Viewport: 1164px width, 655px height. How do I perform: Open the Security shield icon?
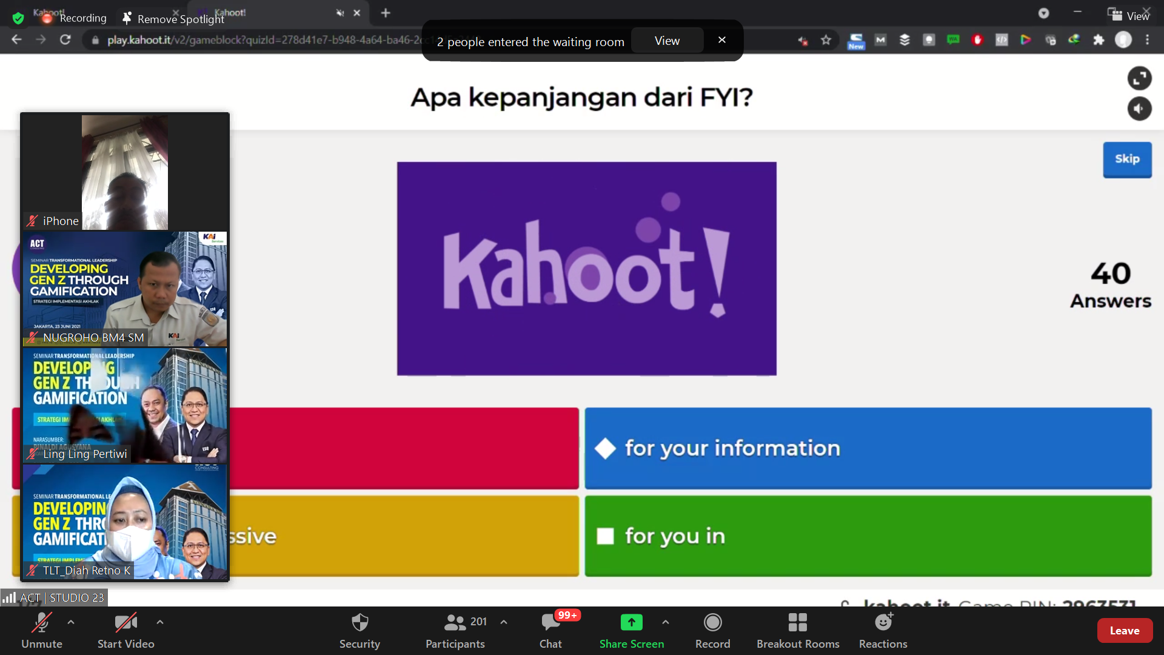pyautogui.click(x=360, y=623)
